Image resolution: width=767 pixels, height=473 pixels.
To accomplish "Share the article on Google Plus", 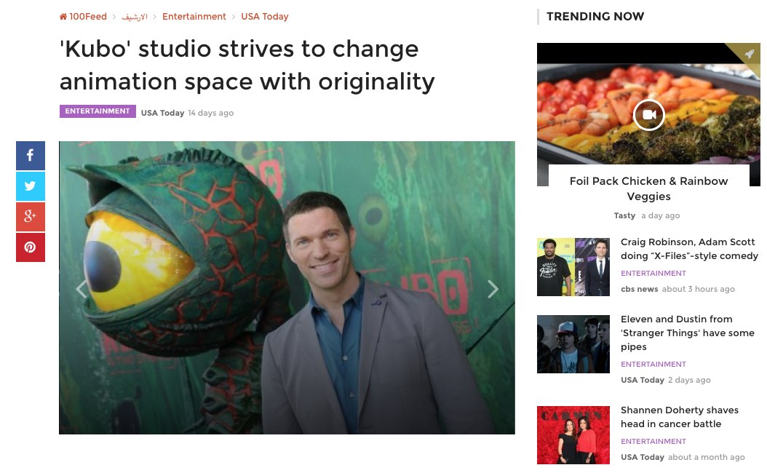I will pos(31,217).
